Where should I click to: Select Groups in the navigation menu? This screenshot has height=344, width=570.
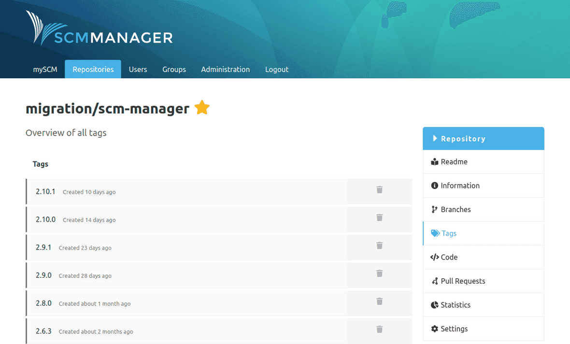[174, 69]
